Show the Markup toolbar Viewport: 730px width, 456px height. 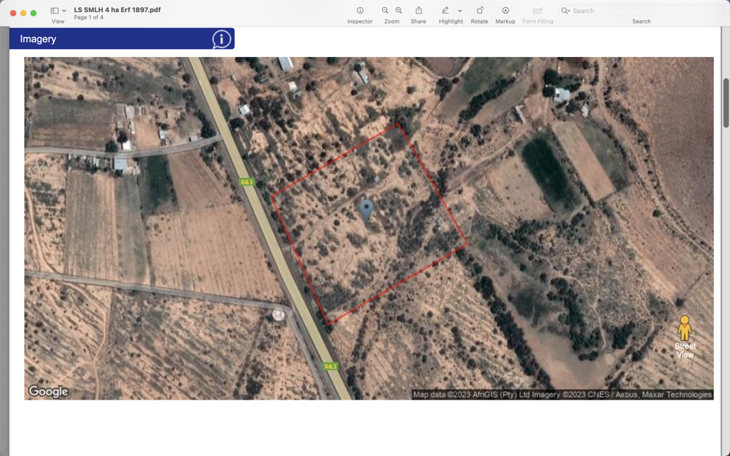point(505,11)
